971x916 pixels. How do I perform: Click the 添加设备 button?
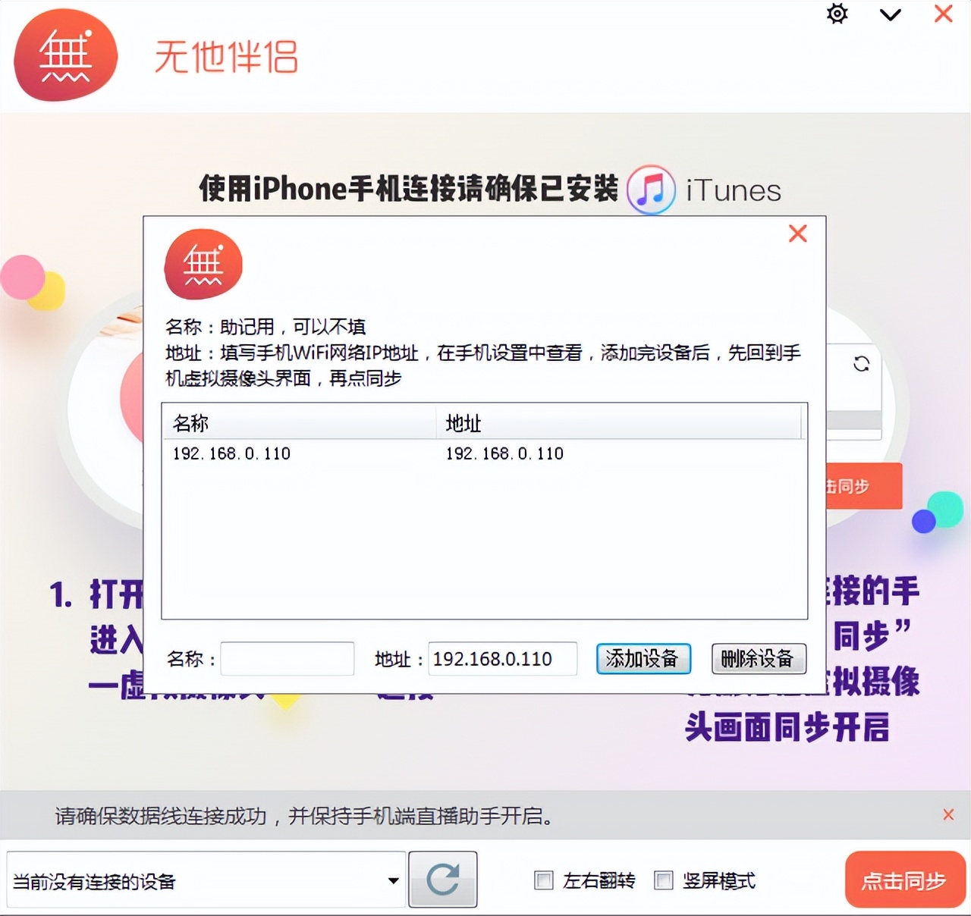[643, 659]
